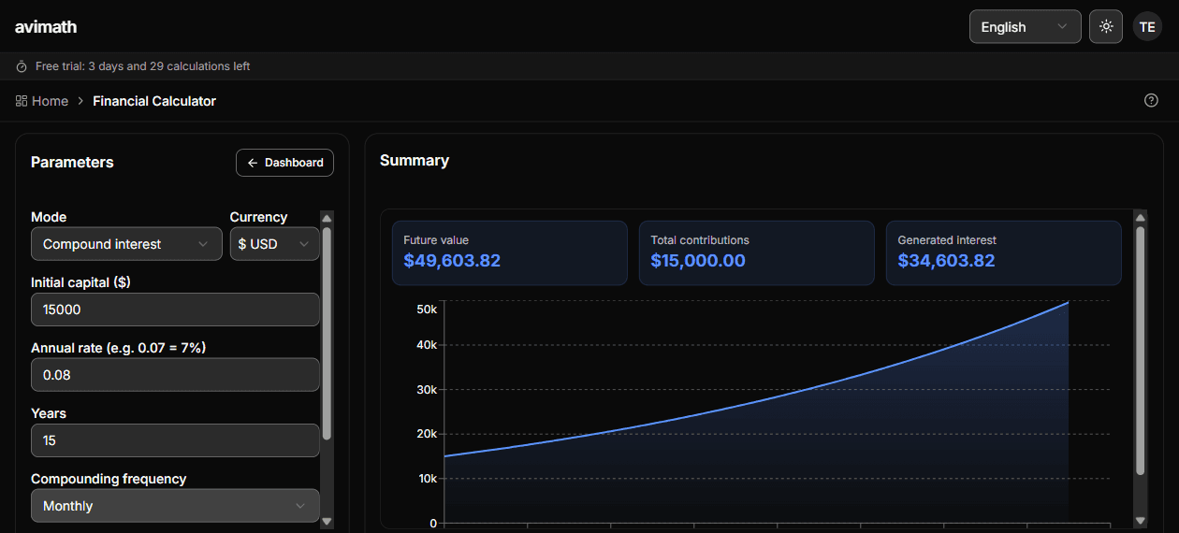
Task: Click the 10k y-axis label
Action: coord(427,479)
